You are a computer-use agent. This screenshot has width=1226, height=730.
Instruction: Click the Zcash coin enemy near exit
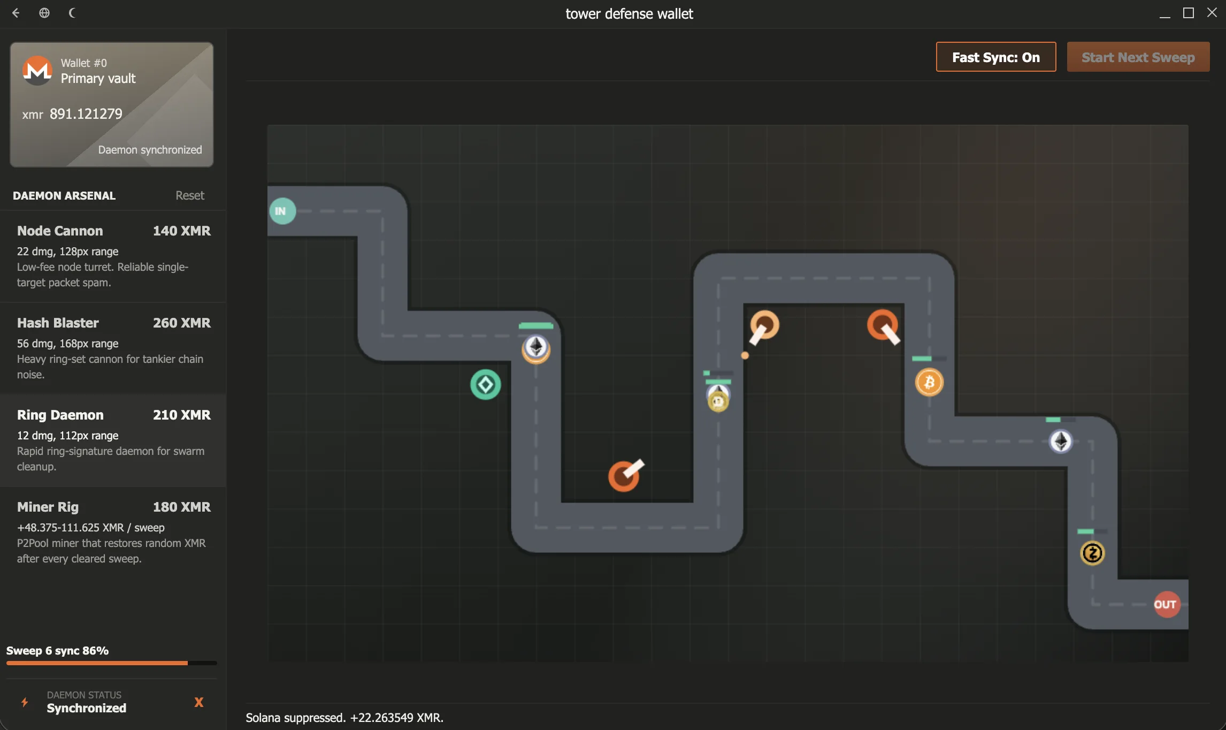[1092, 553]
